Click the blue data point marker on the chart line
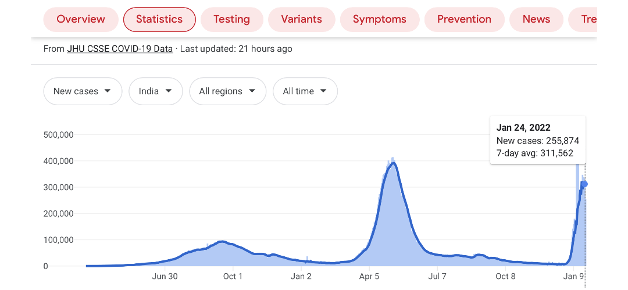 pyautogui.click(x=584, y=184)
